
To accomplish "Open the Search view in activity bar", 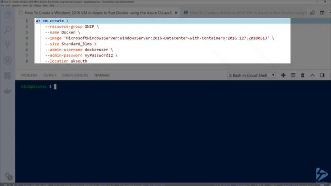I will click(8, 30).
